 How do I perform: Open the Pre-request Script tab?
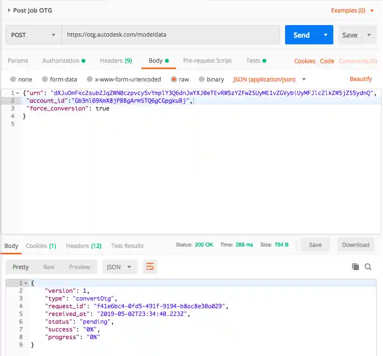207,61
